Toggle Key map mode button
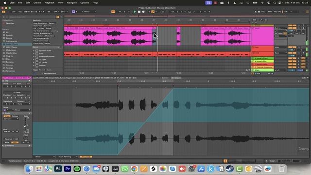Image resolution: width=311 pixels, height=175 pixels. 263,12
